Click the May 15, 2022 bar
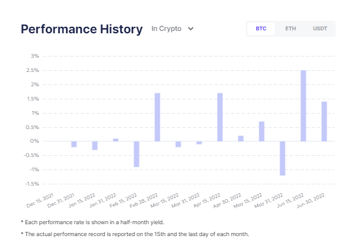Screen dimensions: 360x245 click(262, 131)
